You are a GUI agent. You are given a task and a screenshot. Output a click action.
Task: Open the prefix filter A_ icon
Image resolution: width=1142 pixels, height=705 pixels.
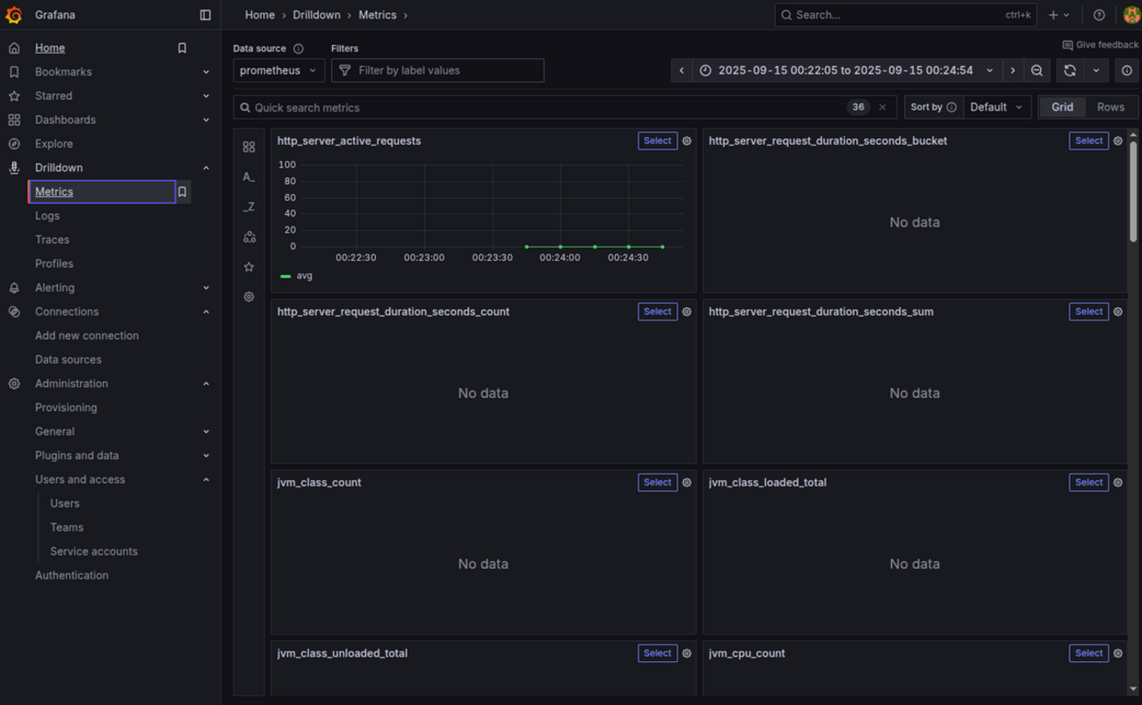point(249,177)
